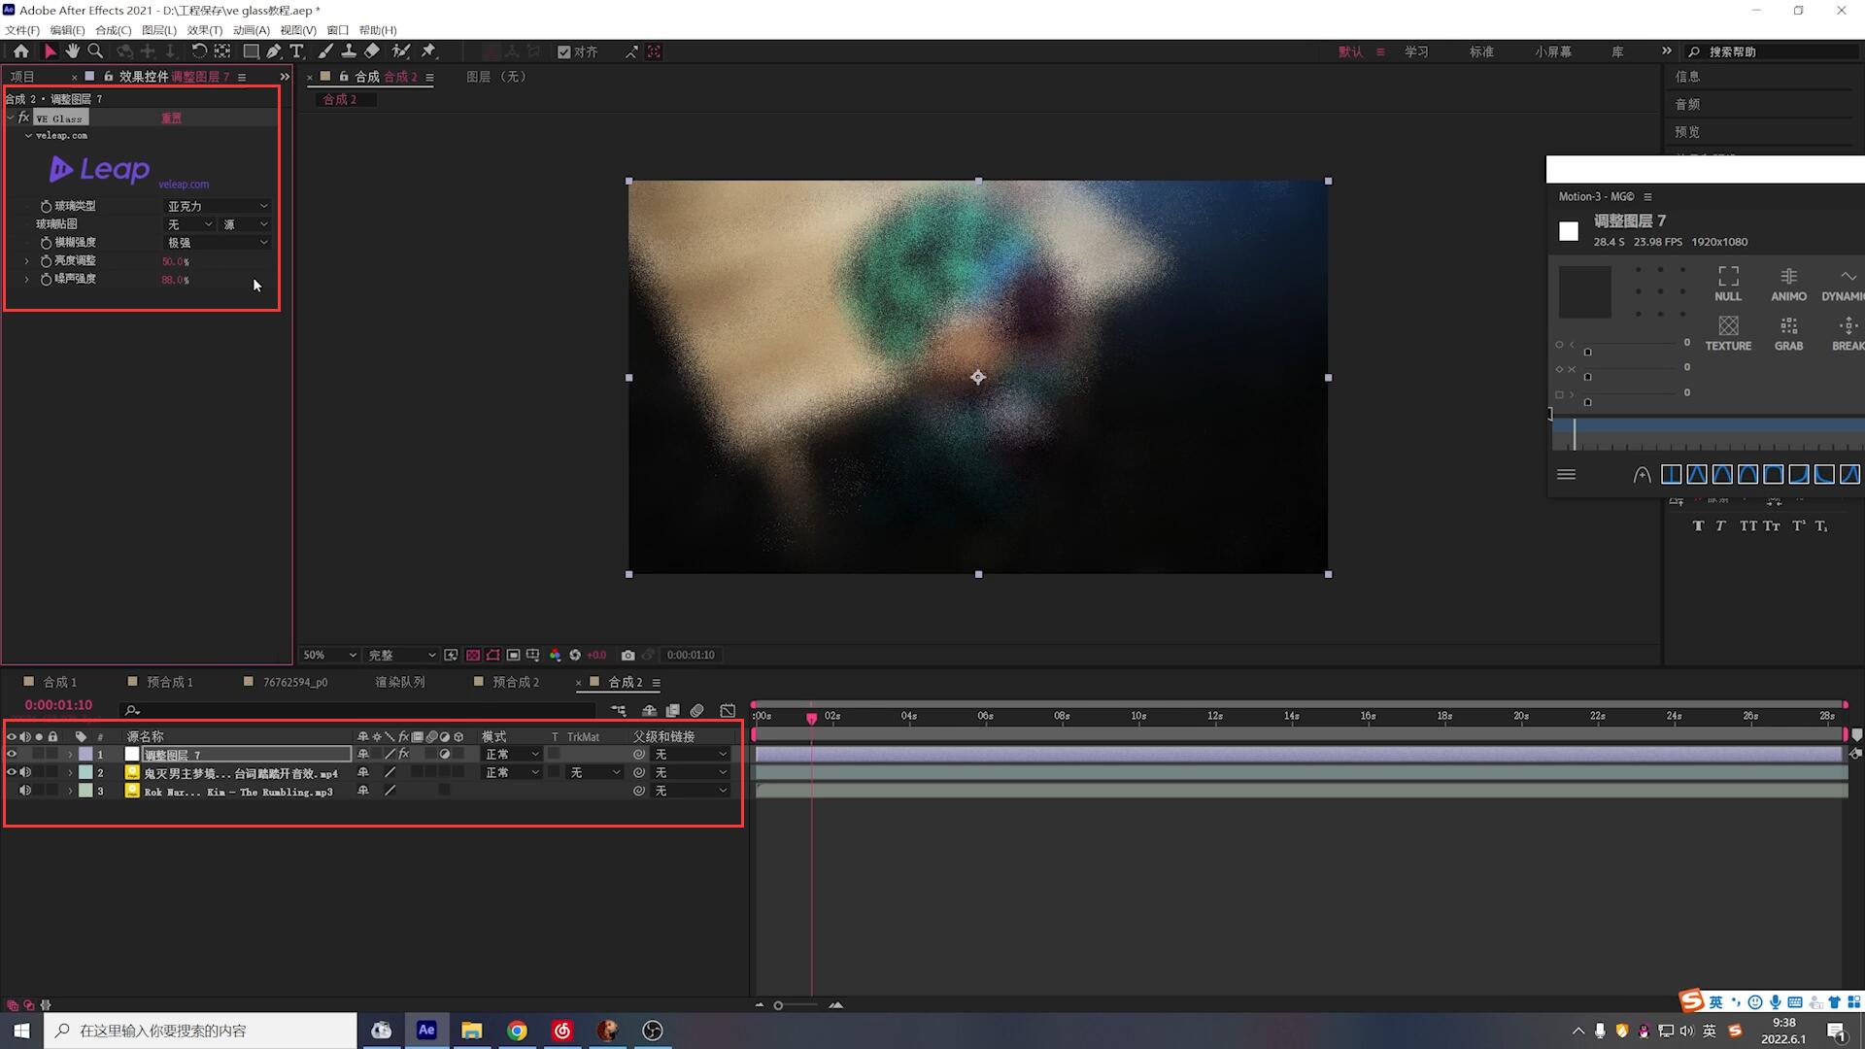Open 完整 resolution dropdown

[401, 656]
